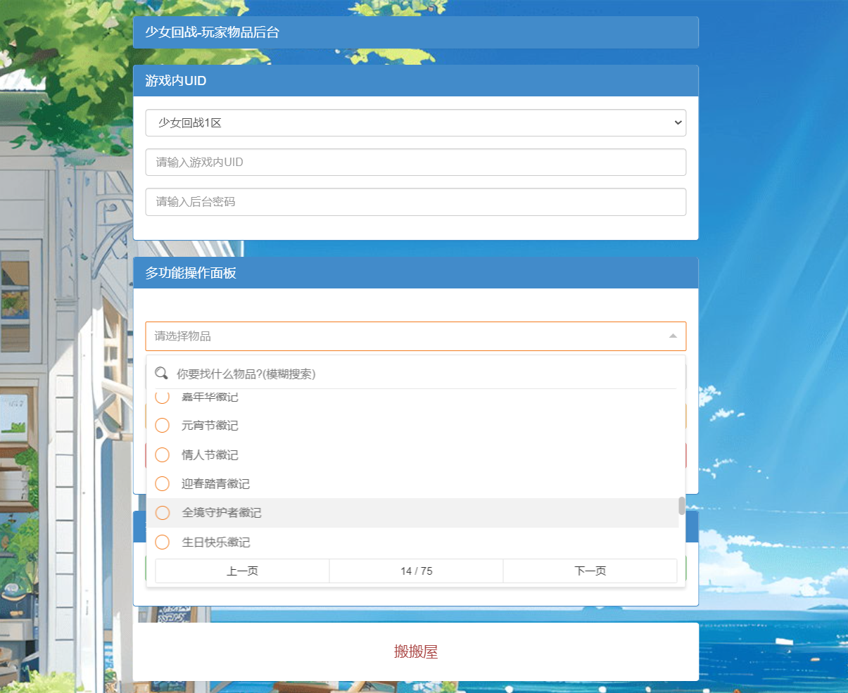Go to next page with 下一页
Image resolution: width=848 pixels, height=693 pixels.
pos(590,571)
